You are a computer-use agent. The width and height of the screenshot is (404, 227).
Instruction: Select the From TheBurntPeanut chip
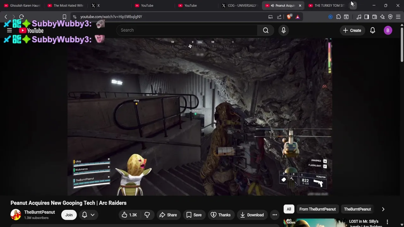tap(318, 209)
